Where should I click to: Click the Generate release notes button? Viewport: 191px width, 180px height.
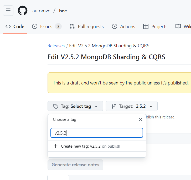[75, 165]
